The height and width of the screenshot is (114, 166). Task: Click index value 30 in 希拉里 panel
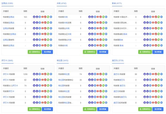(x=81, y=80)
